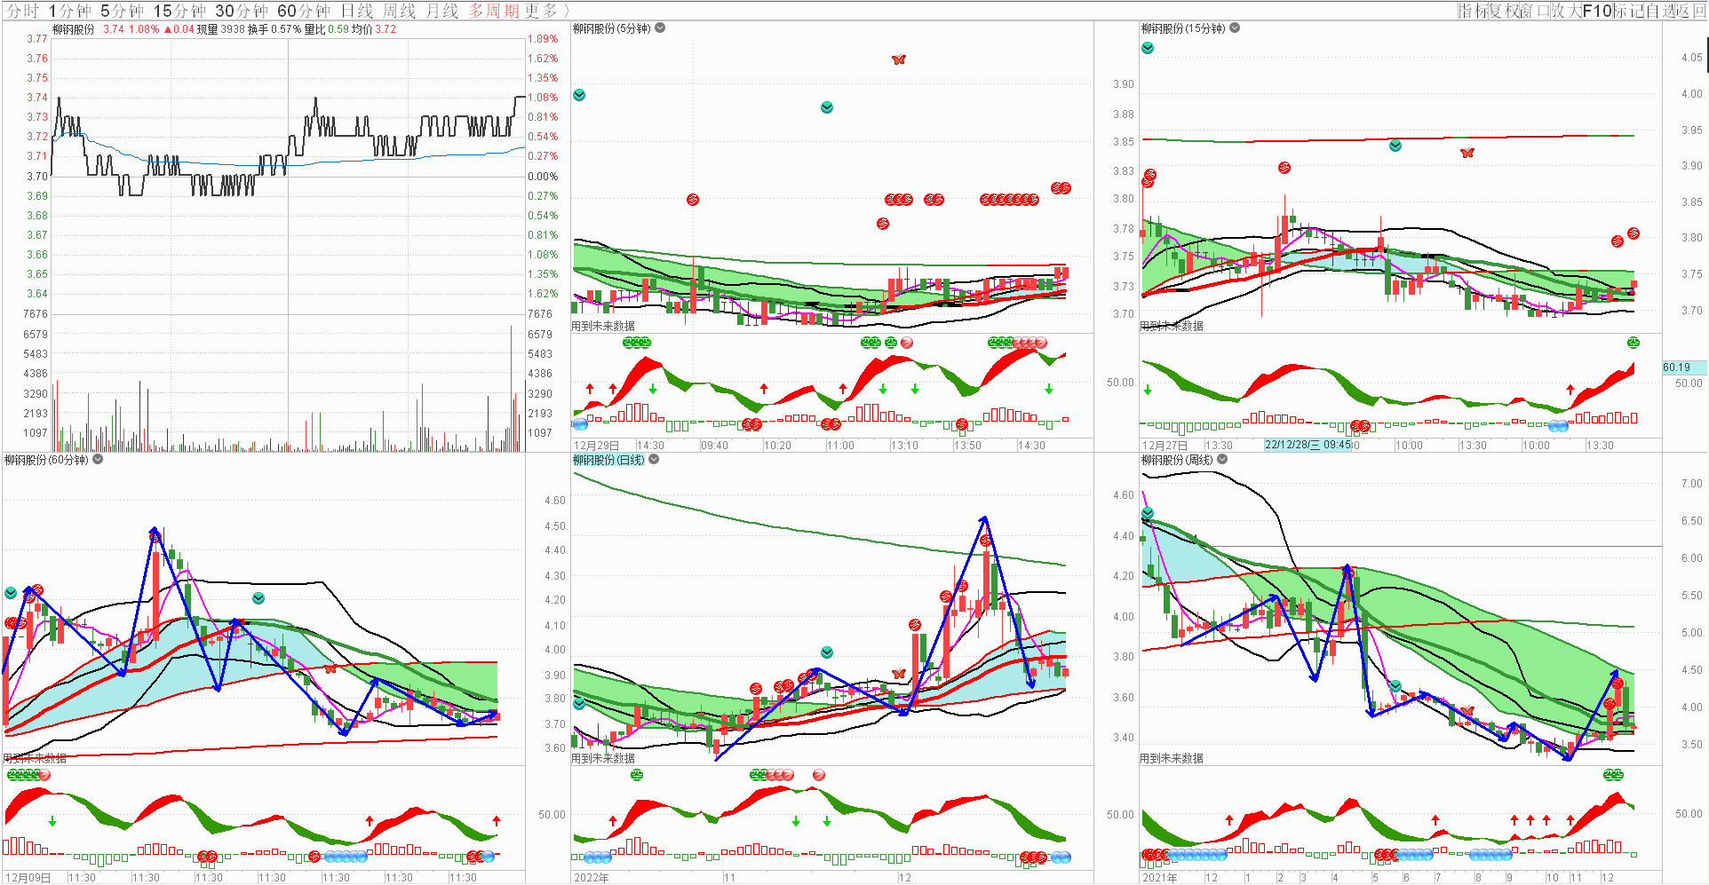This screenshot has height=885, width=1709.
Task: Click the 复权 adjustment button
Action: coord(1504,11)
